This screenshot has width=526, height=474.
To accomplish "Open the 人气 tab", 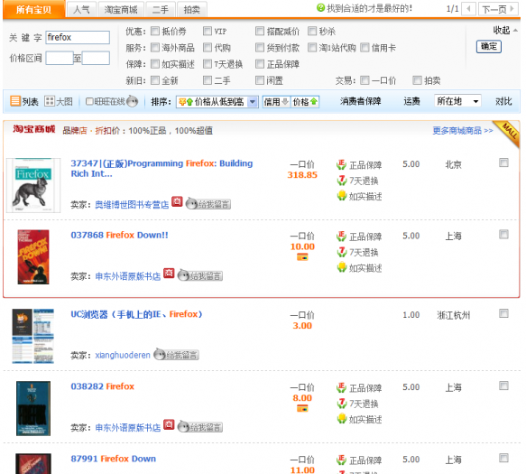I will tap(81, 9).
